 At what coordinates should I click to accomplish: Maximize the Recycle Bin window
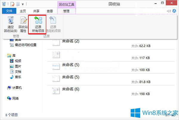[162, 3]
